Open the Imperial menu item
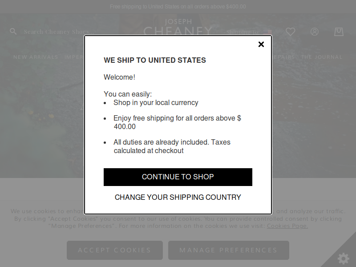Viewport: 356px width, 267px height. coord(74,57)
